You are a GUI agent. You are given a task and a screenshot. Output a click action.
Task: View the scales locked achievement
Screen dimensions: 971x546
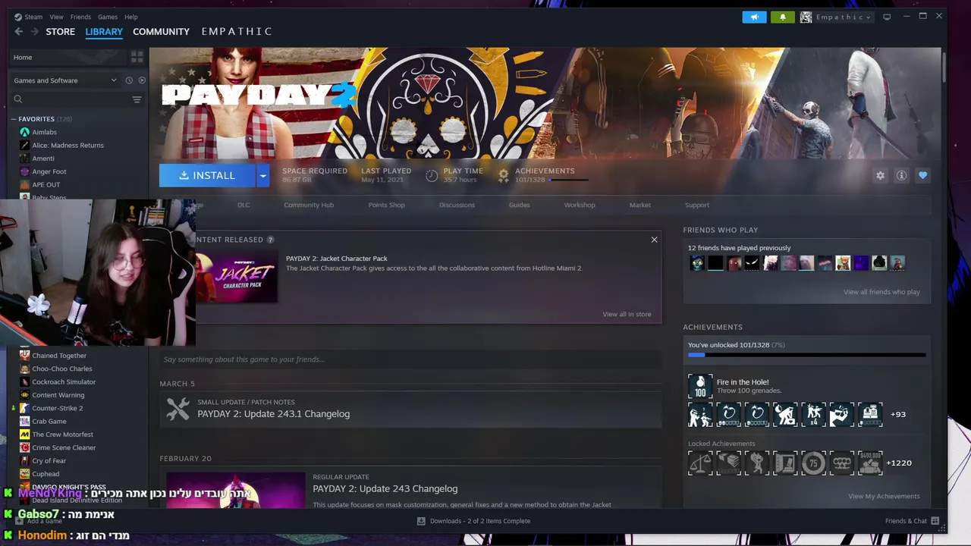(700, 463)
